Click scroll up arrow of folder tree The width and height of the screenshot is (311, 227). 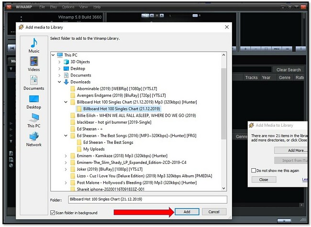(223, 55)
